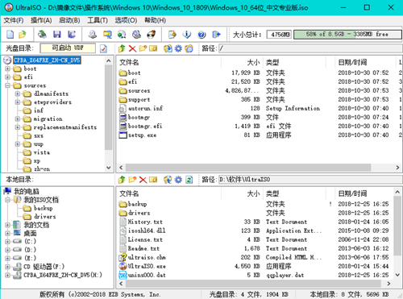Click the up-directory arrow in local pane toolbar

click(122, 180)
